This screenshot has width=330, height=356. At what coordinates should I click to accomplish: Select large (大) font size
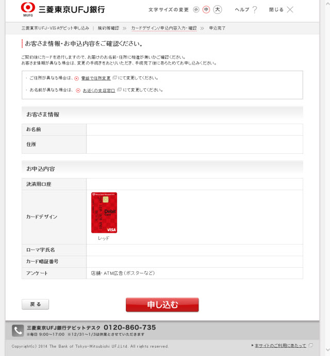218,9
